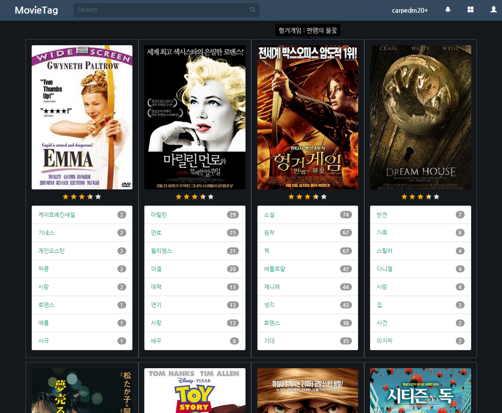Select the 소설 tag with 74
The height and width of the screenshot is (413, 502).
tap(308, 215)
